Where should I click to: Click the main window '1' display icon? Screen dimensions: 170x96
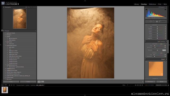coord(2,85)
